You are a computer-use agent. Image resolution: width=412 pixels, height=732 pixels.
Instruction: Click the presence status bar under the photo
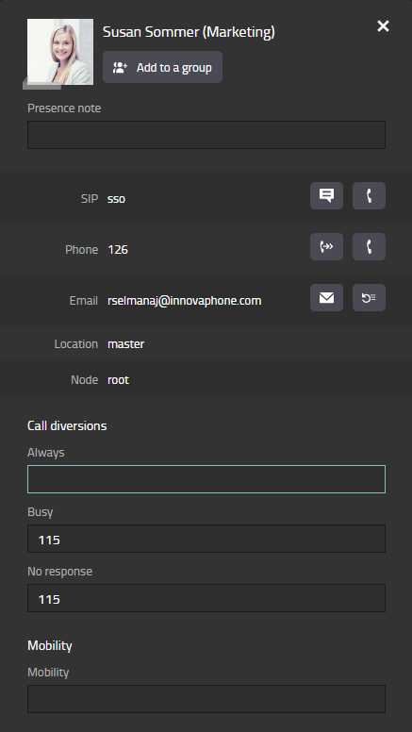(x=42, y=86)
